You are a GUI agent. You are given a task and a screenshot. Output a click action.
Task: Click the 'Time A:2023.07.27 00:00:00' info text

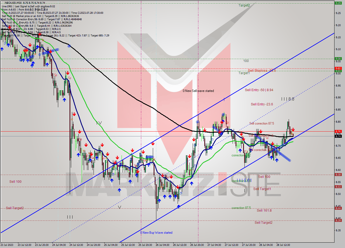pos(18,13)
